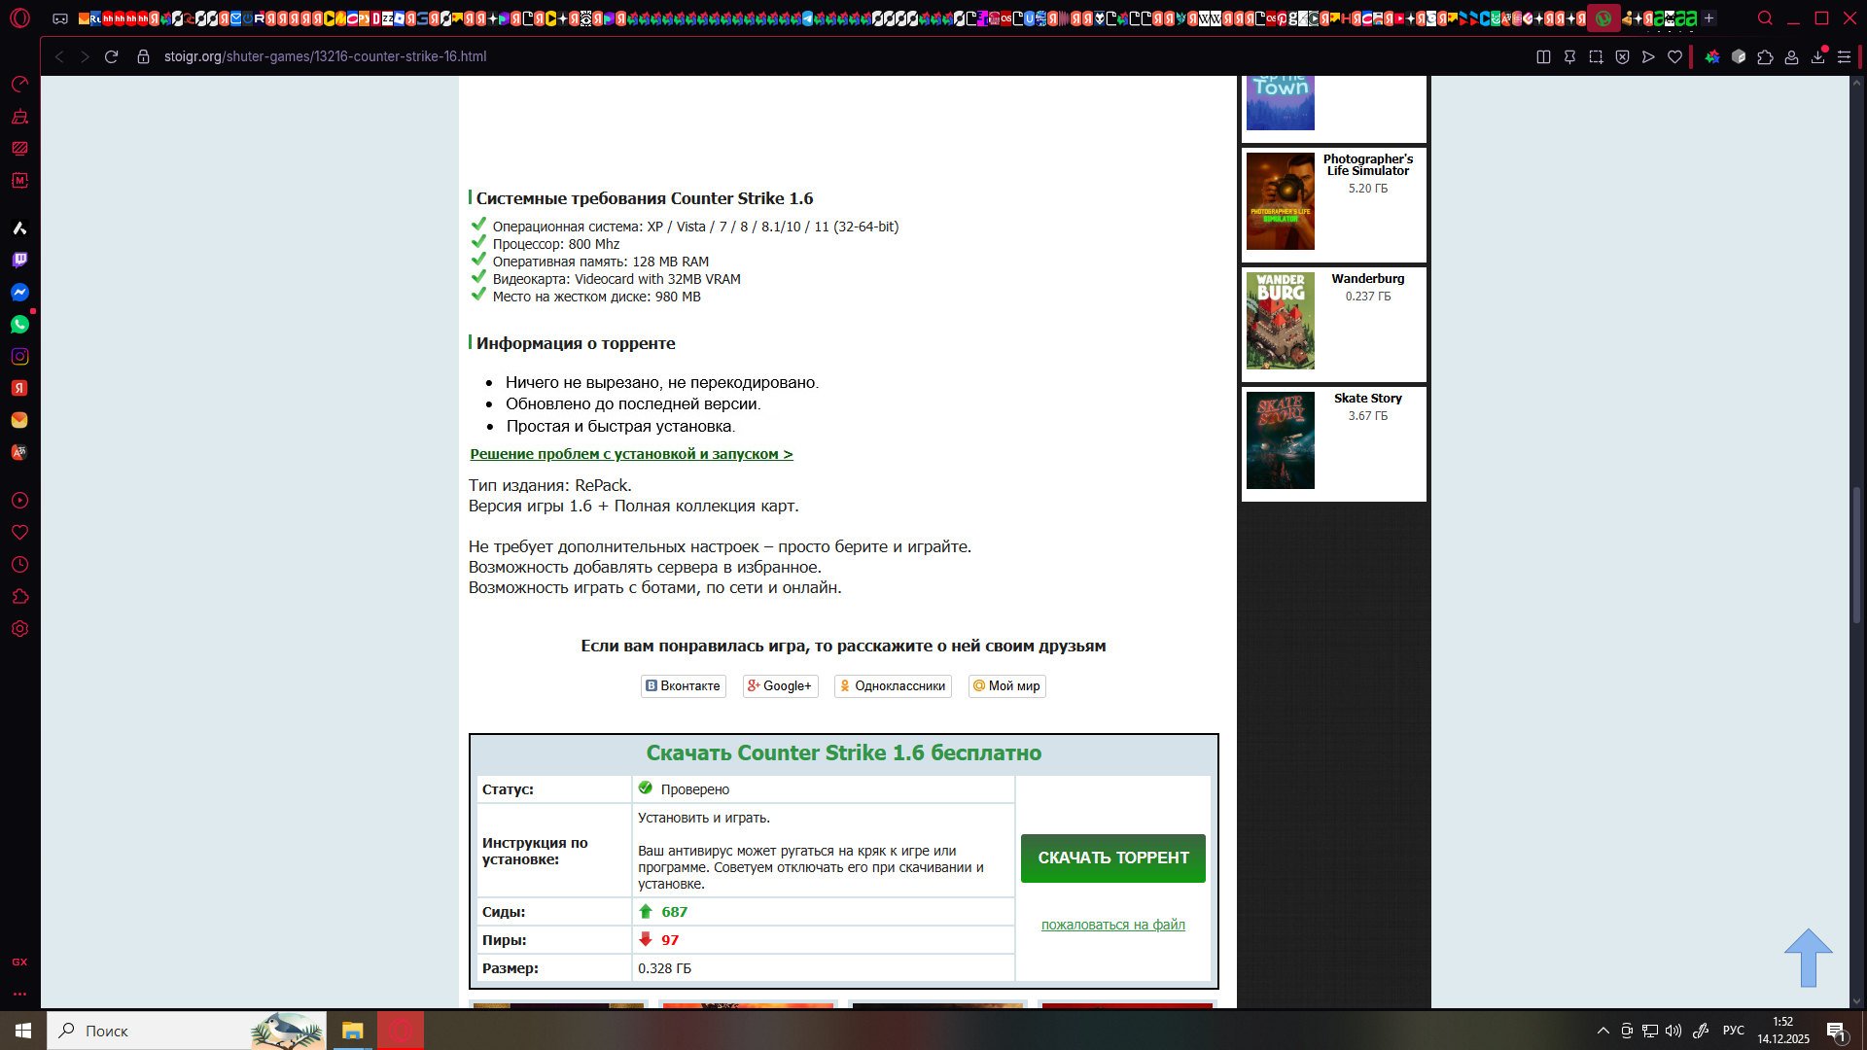Open WhatsApp from the sidebar
Image resolution: width=1867 pixels, height=1050 pixels.
click(x=19, y=325)
